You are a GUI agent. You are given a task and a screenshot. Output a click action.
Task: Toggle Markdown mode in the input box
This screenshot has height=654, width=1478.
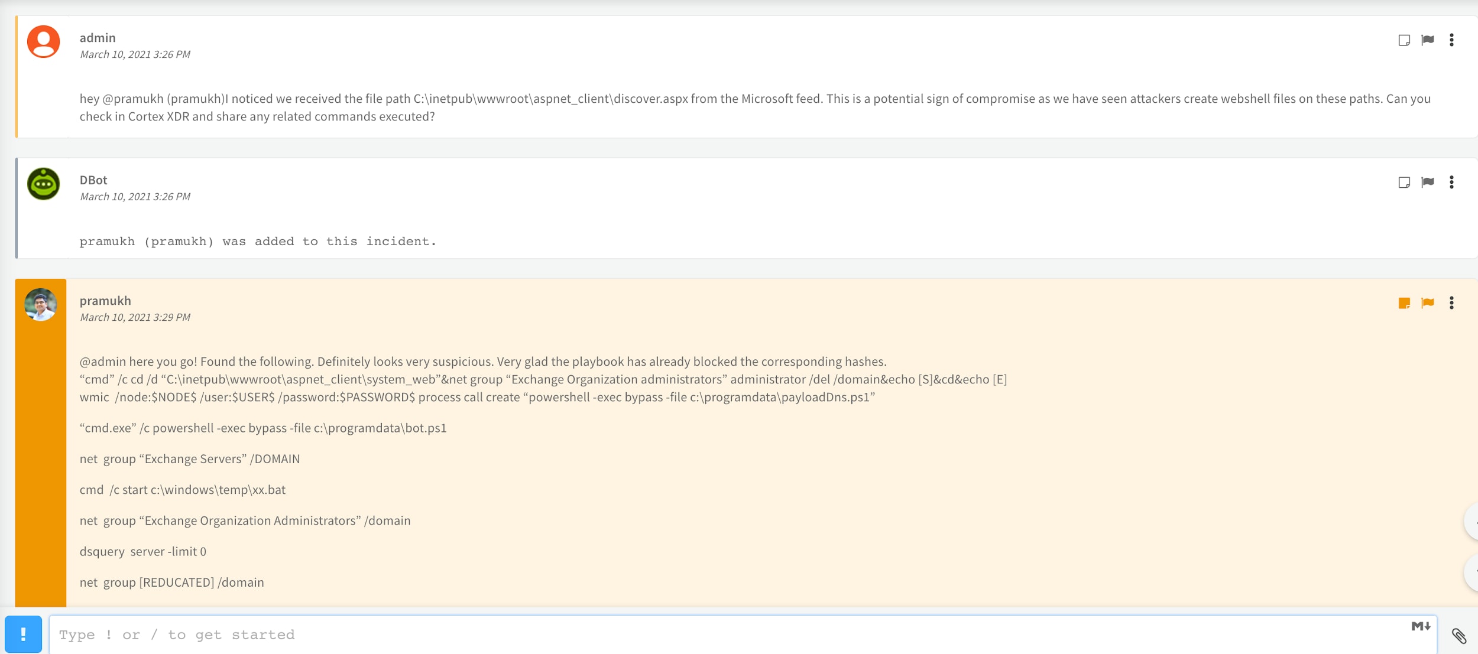coord(1421,626)
